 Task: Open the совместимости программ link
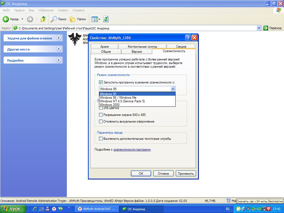point(132,149)
